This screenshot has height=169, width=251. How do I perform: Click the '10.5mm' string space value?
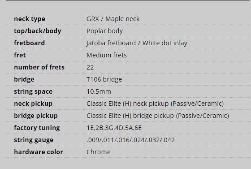coord(99,91)
